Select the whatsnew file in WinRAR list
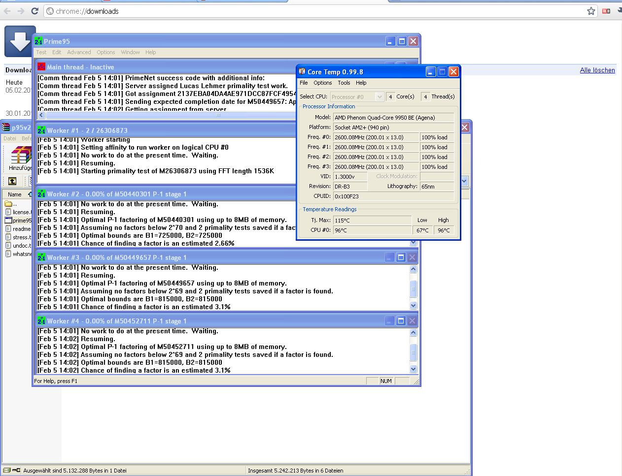Image resolution: width=622 pixels, height=476 pixels. coord(18,254)
